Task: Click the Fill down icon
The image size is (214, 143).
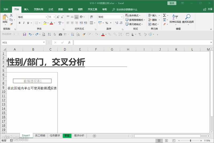Action: pyautogui.click(x=165, y=20)
